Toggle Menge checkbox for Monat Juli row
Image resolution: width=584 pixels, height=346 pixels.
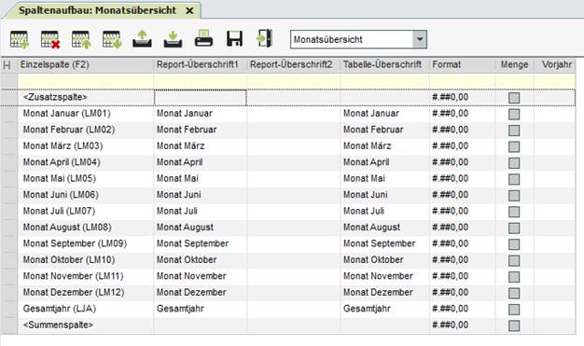(x=514, y=212)
